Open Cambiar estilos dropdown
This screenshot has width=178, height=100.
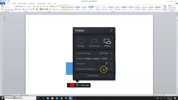(165, 8)
